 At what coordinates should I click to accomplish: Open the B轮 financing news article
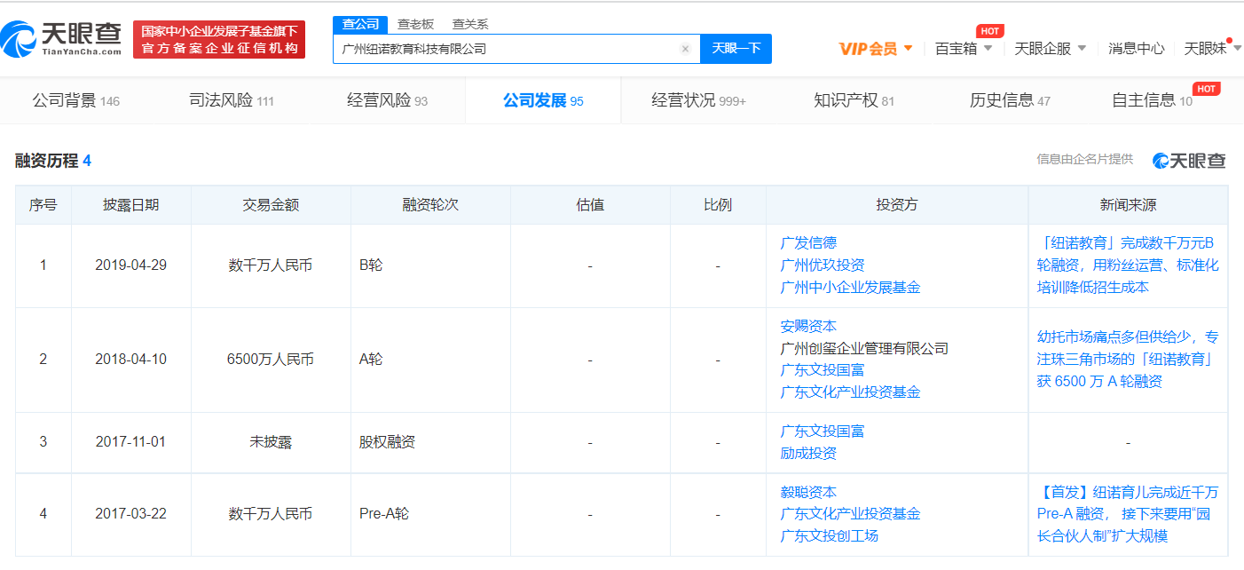[x=1128, y=265]
